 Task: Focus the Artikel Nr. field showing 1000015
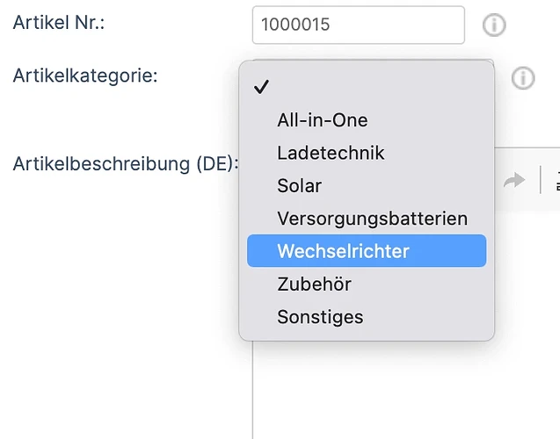point(358,25)
